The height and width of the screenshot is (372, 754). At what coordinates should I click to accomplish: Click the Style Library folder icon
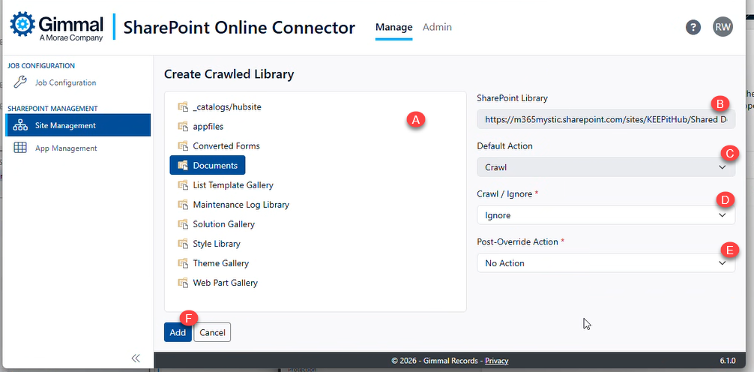[x=182, y=244]
